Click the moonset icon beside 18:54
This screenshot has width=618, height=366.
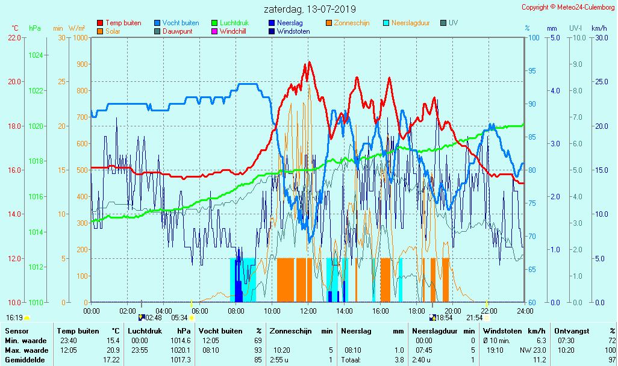pos(432,317)
